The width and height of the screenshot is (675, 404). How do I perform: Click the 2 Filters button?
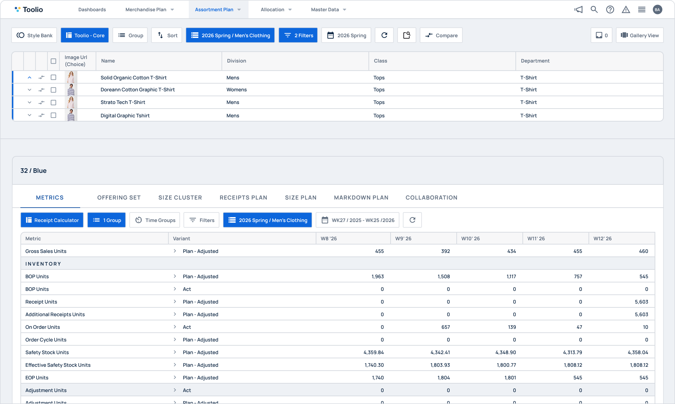pos(298,35)
